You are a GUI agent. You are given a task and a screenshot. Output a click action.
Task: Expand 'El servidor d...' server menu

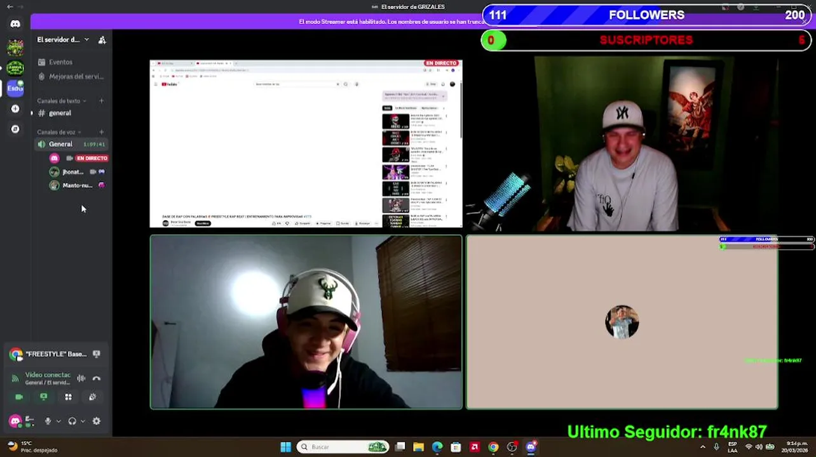click(x=63, y=40)
